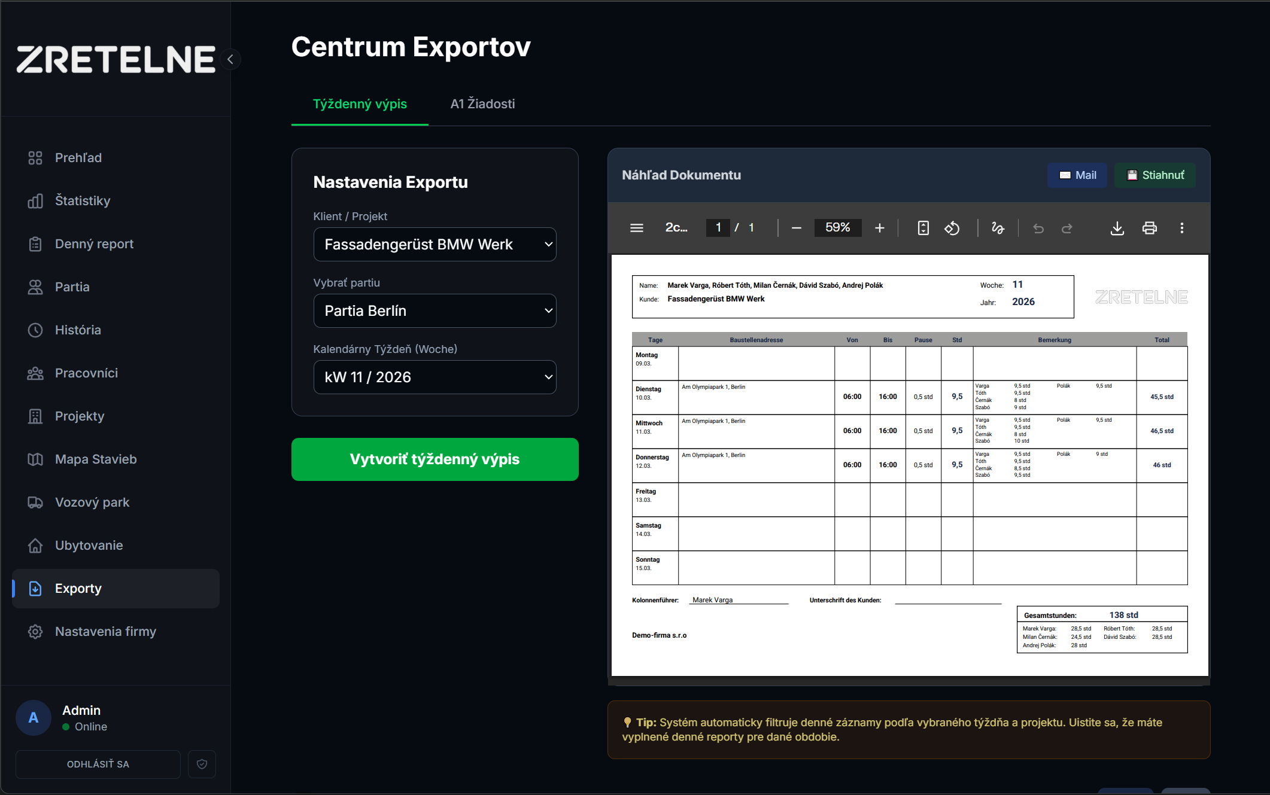
Task: Click the shield icon beside logout
Action: pyautogui.click(x=202, y=764)
